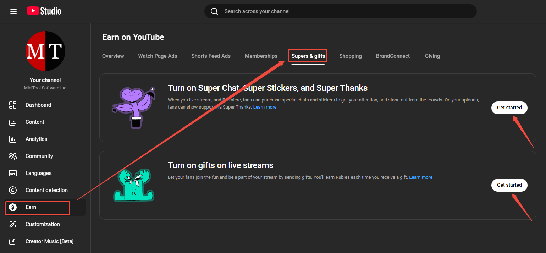
Task: Switch to the BrandConnect tab
Action: click(x=393, y=56)
